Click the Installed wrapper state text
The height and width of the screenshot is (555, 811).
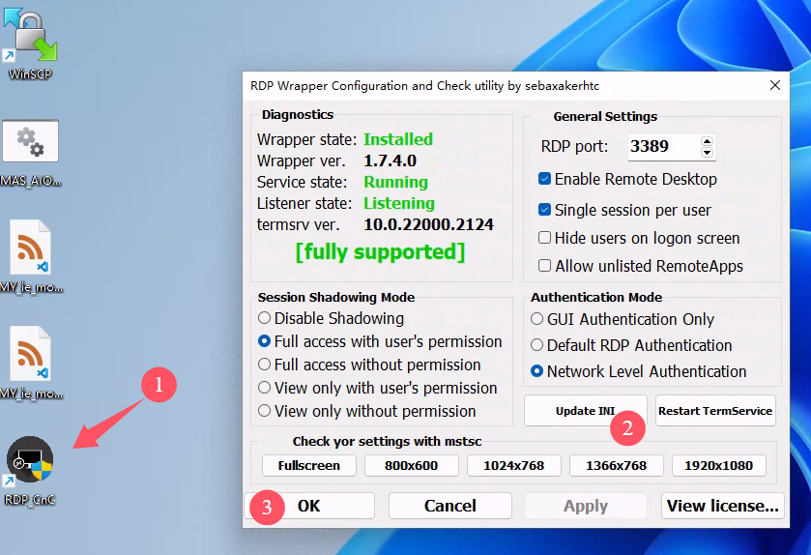click(398, 139)
